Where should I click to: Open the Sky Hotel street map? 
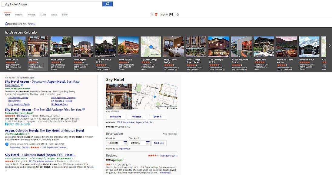(x=155, y=97)
